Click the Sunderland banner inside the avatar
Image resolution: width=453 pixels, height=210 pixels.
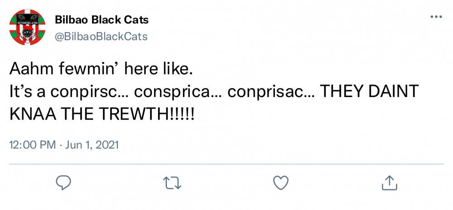click(26, 22)
